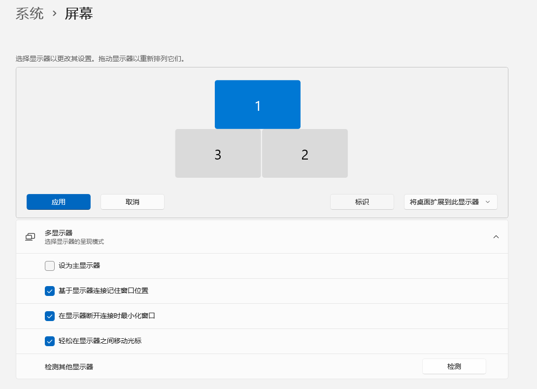The width and height of the screenshot is (537, 389).
Task: Select display rectangle numbered 1
Action: [257, 104]
